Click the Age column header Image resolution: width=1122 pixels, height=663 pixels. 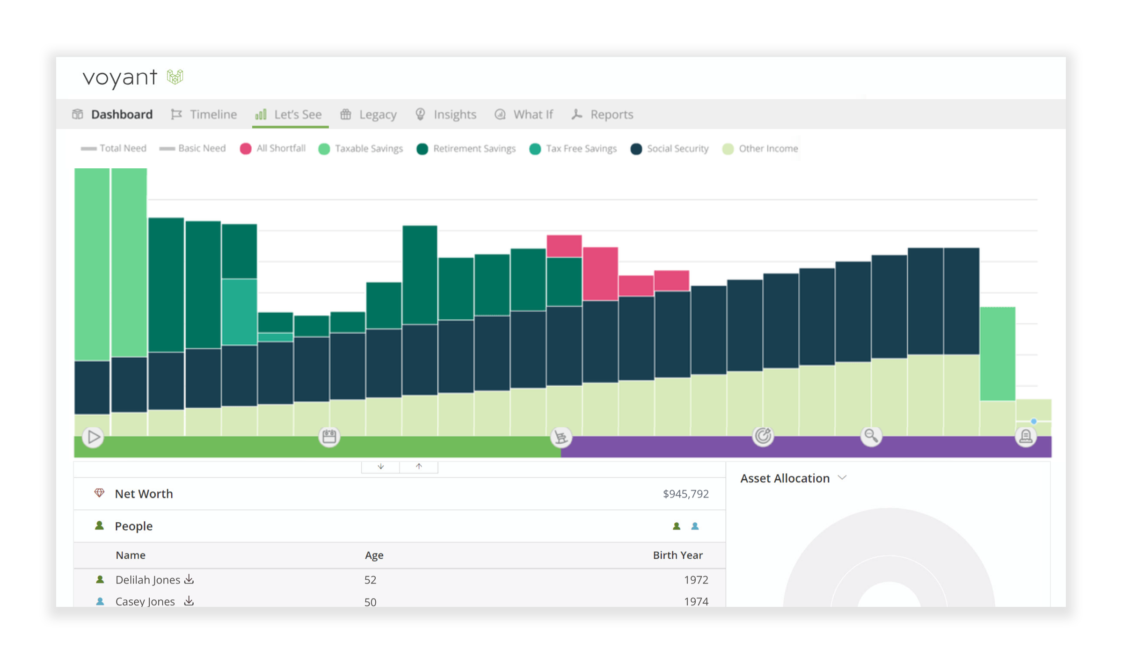pyautogui.click(x=374, y=555)
